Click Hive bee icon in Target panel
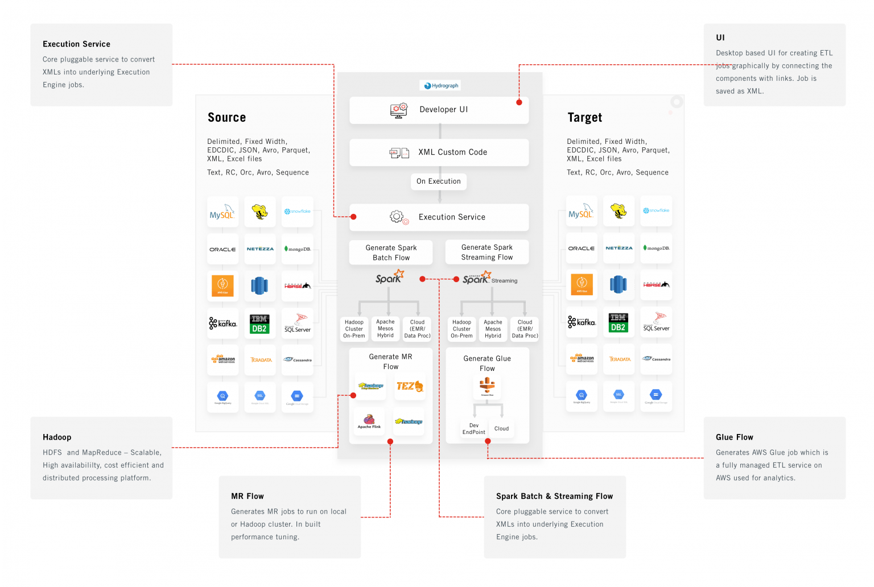 (619, 211)
